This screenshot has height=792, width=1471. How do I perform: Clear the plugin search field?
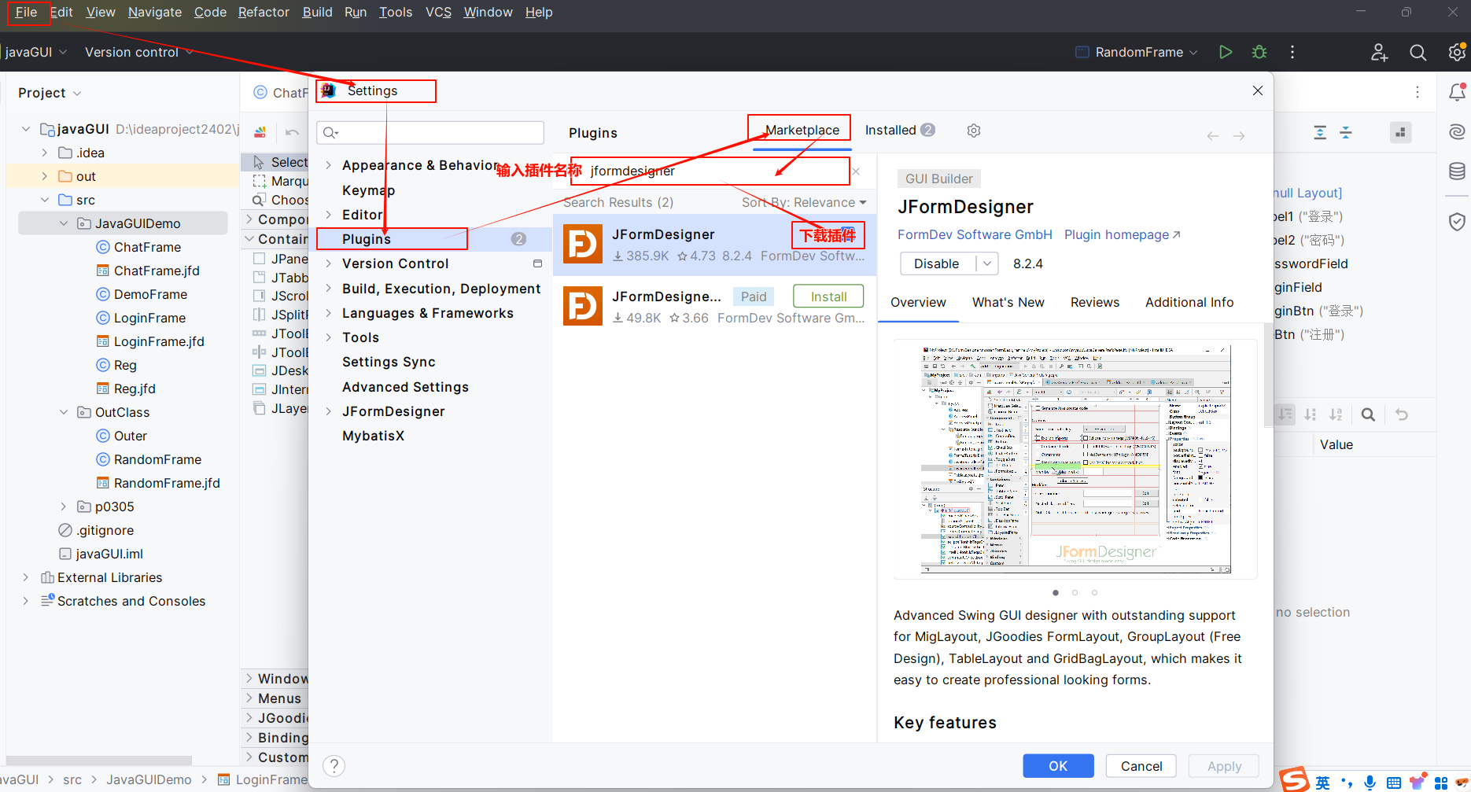point(856,171)
